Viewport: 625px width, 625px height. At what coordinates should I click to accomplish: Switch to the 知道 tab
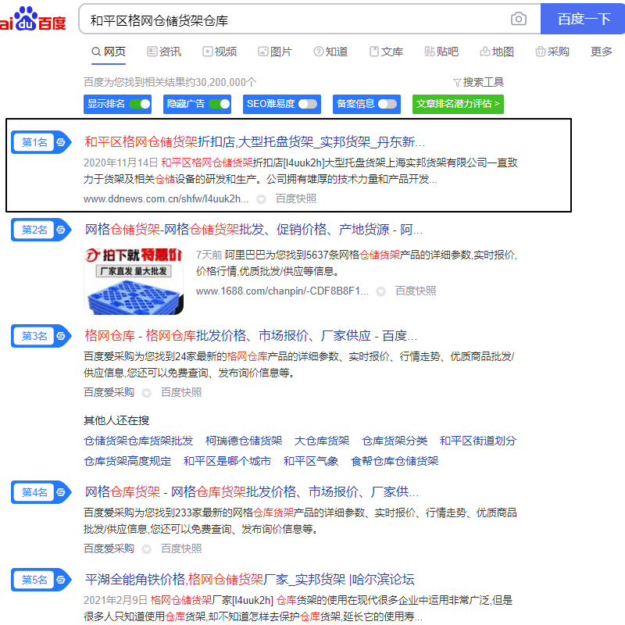[x=330, y=52]
